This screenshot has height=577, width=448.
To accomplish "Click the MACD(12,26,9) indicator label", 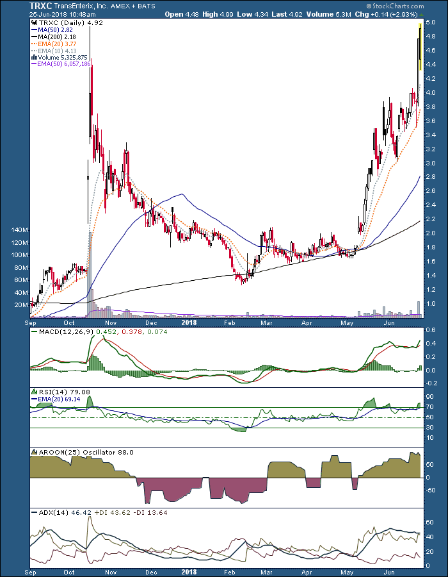I will coord(66,332).
